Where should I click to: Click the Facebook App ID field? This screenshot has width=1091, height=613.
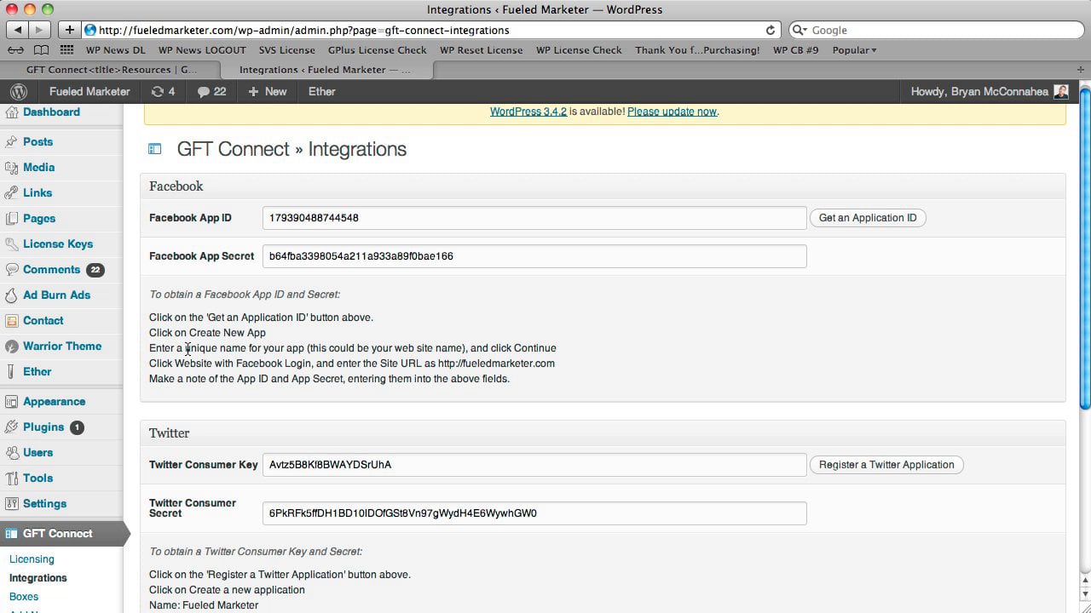pos(534,218)
